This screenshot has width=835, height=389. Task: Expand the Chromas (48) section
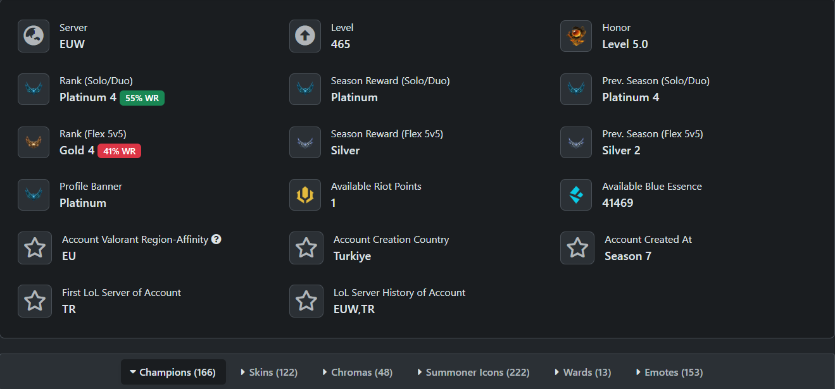coord(357,372)
